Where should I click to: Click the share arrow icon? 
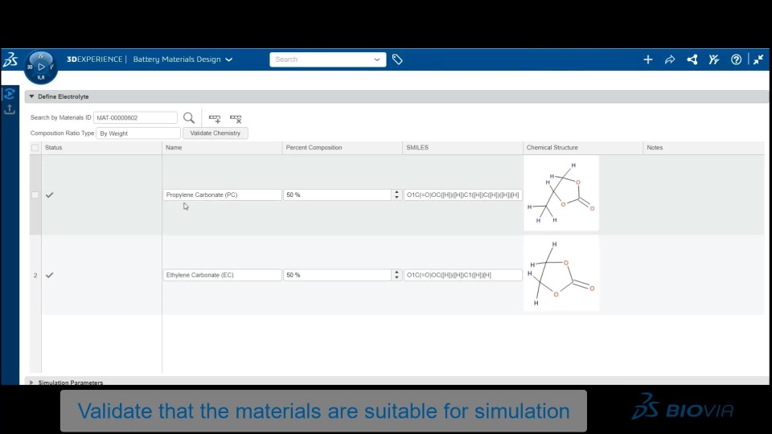670,59
